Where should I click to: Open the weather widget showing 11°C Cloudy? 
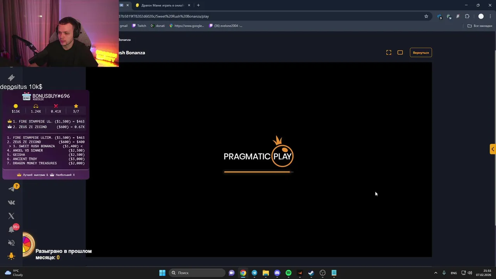tap(14, 273)
